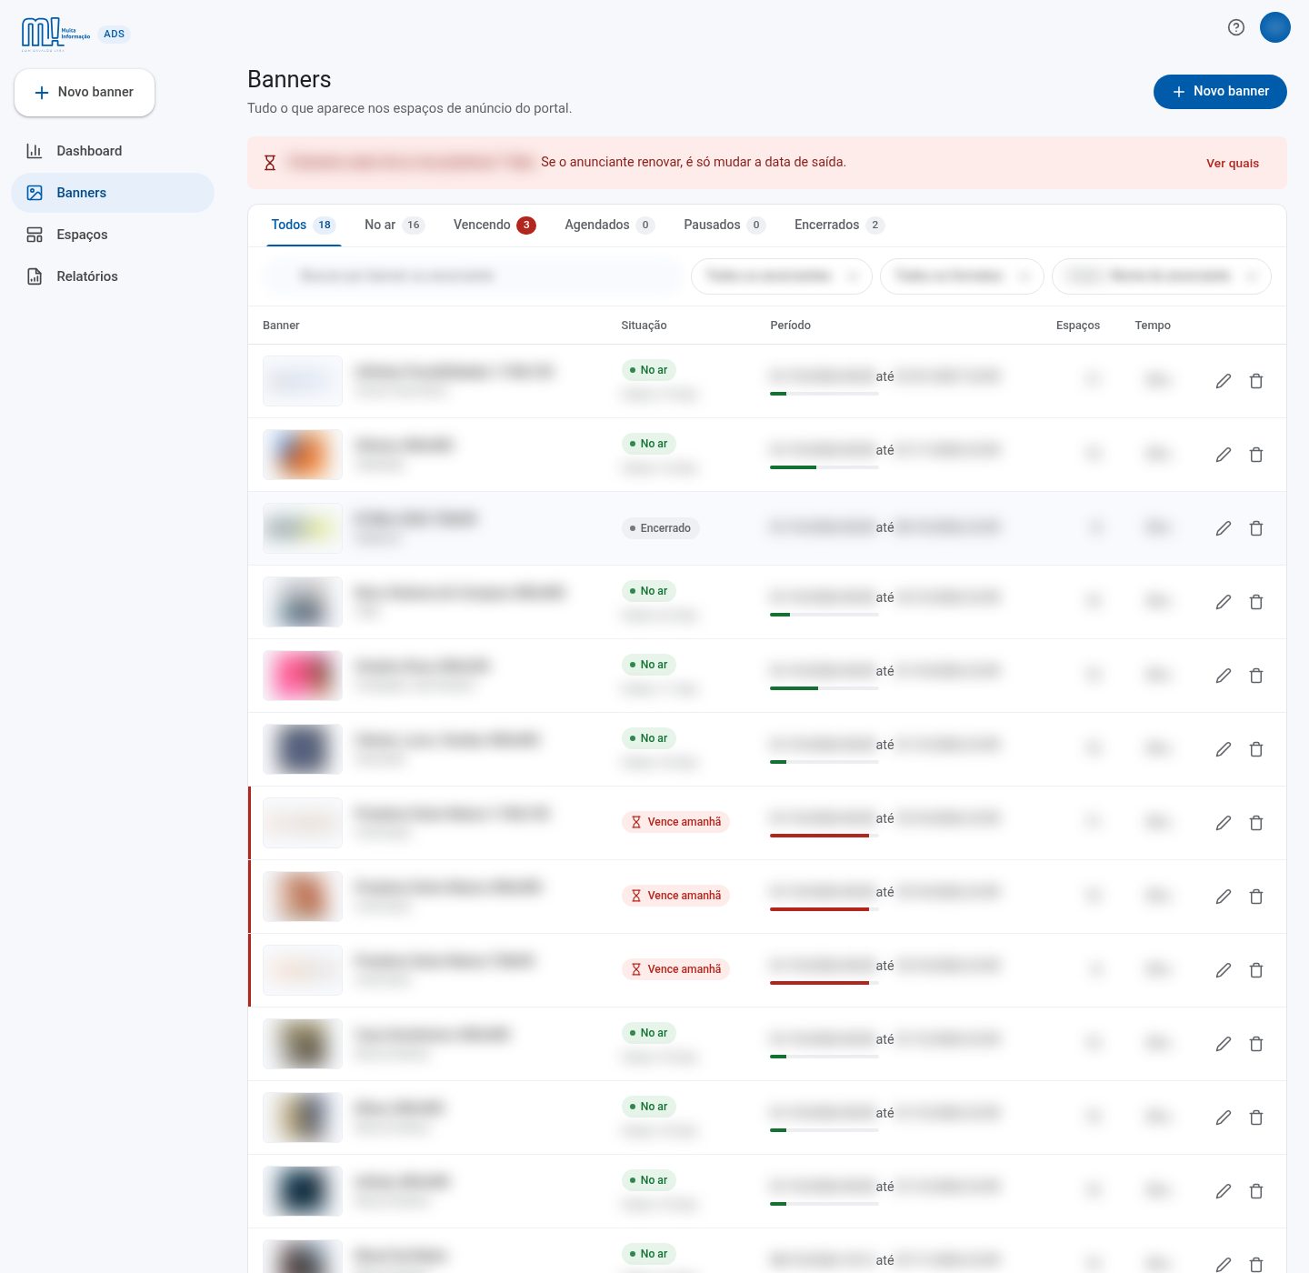The image size is (1309, 1273).
Task: Click the help question mark icon
Action: [1235, 27]
